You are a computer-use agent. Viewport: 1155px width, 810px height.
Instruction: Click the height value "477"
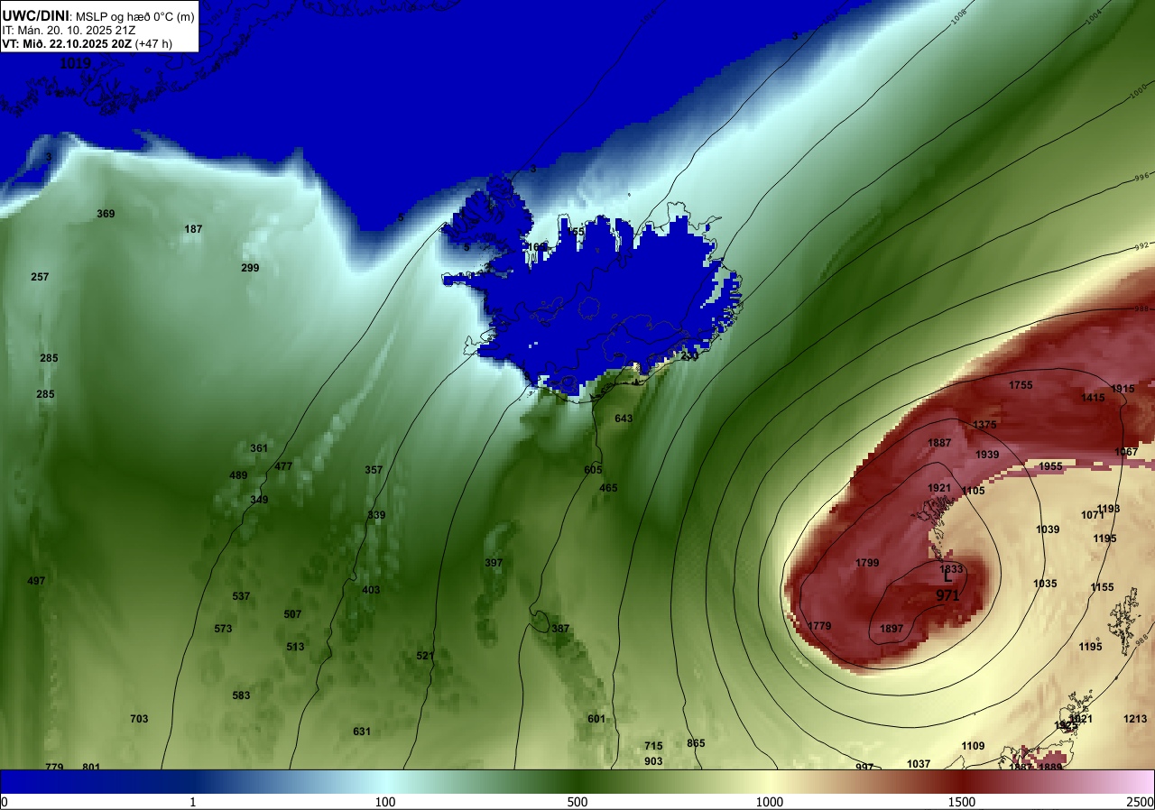(283, 466)
